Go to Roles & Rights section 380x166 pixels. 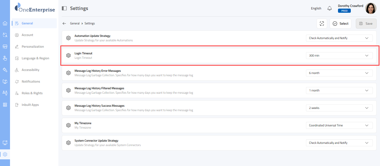32,93
